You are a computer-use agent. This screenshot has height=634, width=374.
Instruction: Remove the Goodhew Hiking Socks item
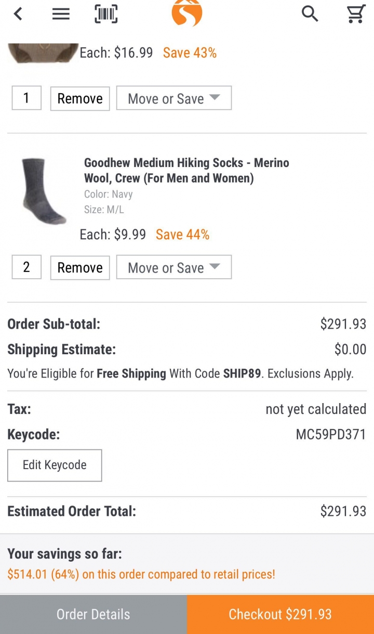[80, 267]
